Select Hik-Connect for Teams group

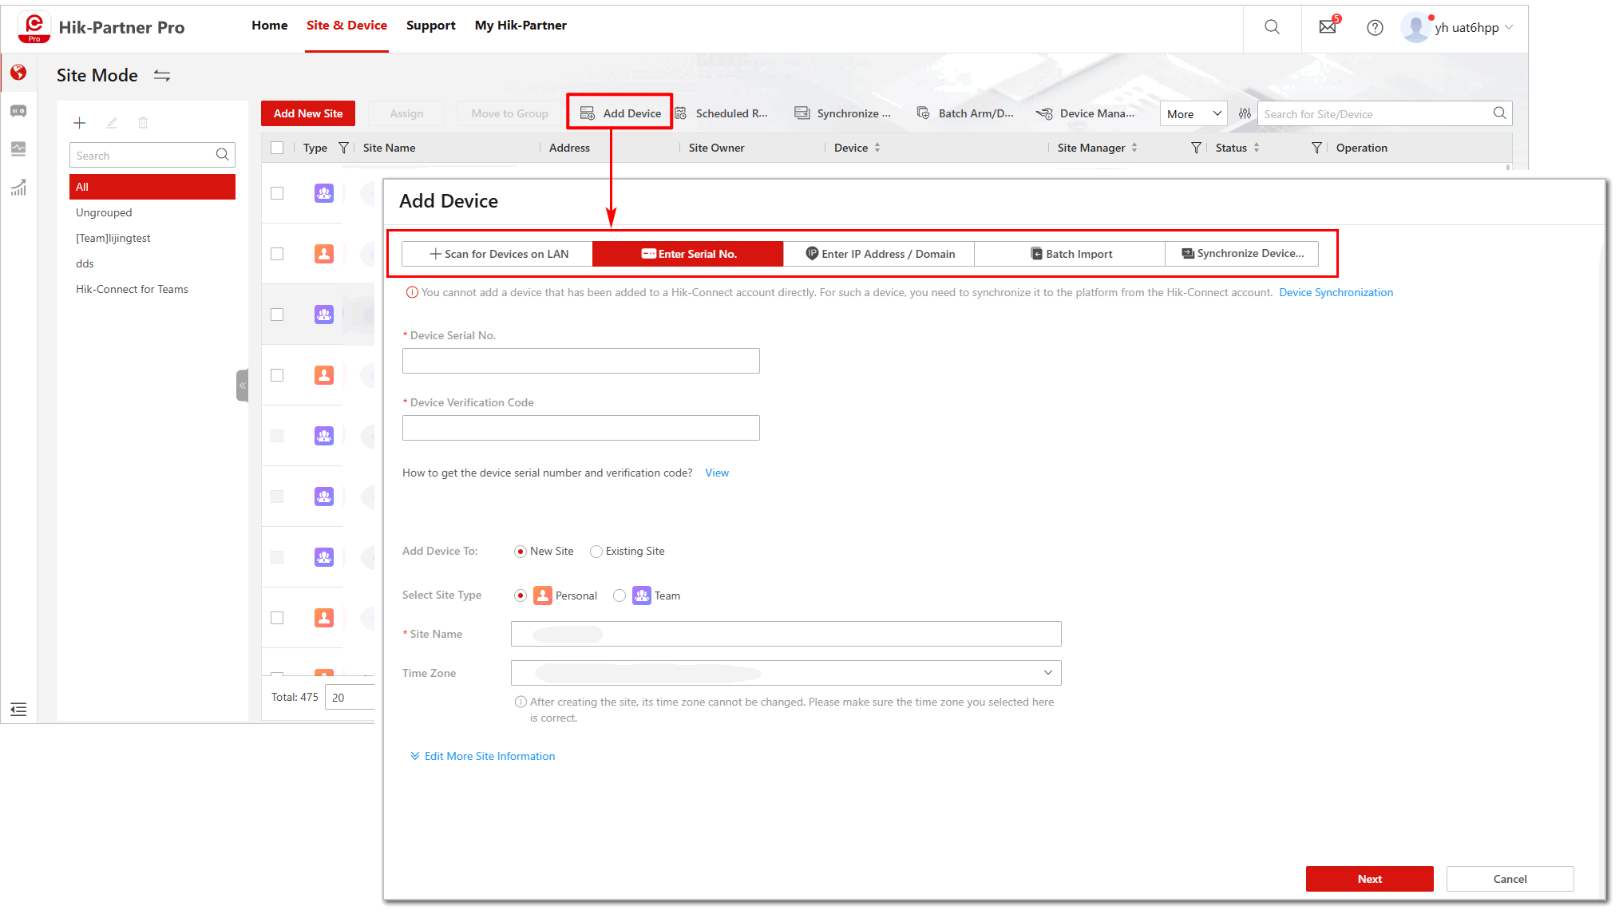click(x=152, y=289)
